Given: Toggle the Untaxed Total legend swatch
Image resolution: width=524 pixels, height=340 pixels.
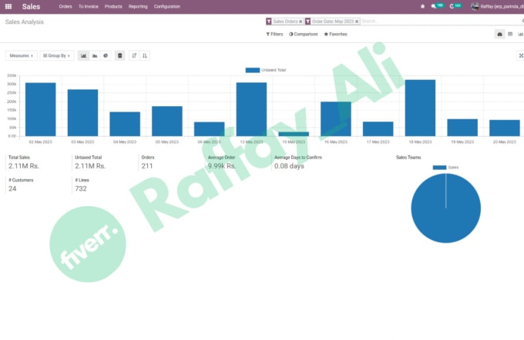Looking at the screenshot, I should pyautogui.click(x=253, y=70).
